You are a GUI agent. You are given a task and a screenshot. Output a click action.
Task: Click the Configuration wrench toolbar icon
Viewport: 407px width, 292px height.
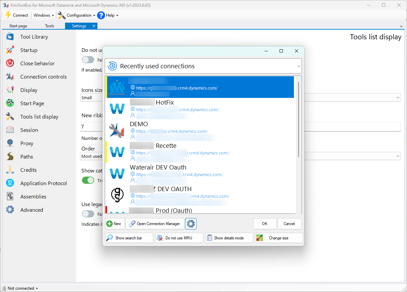pyautogui.click(x=61, y=15)
